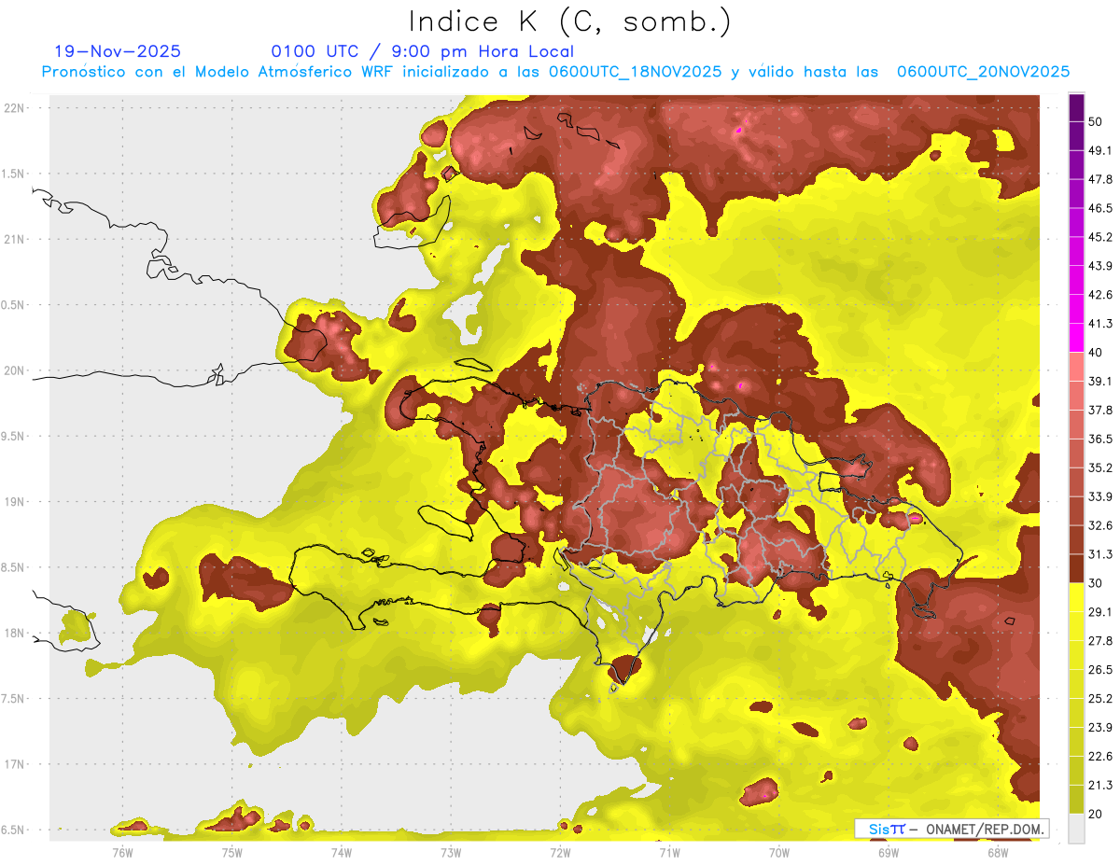The height and width of the screenshot is (865, 1120).
Task: Click the colorbar value "23.9"
Action: point(1100,728)
